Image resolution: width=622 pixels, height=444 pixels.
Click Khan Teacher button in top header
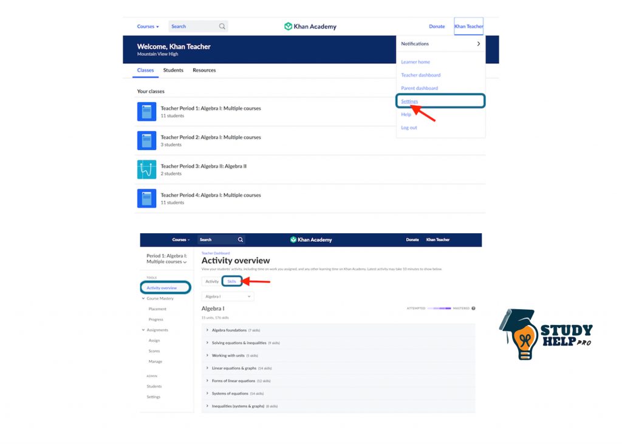click(x=468, y=26)
